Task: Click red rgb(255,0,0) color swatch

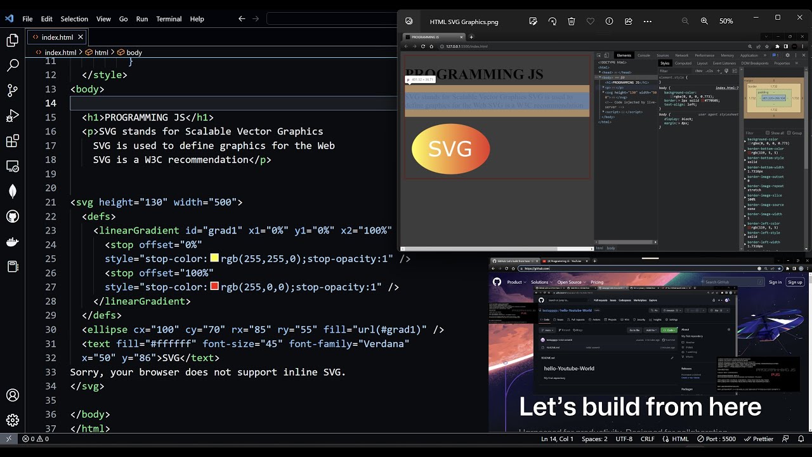Action: pyautogui.click(x=214, y=286)
